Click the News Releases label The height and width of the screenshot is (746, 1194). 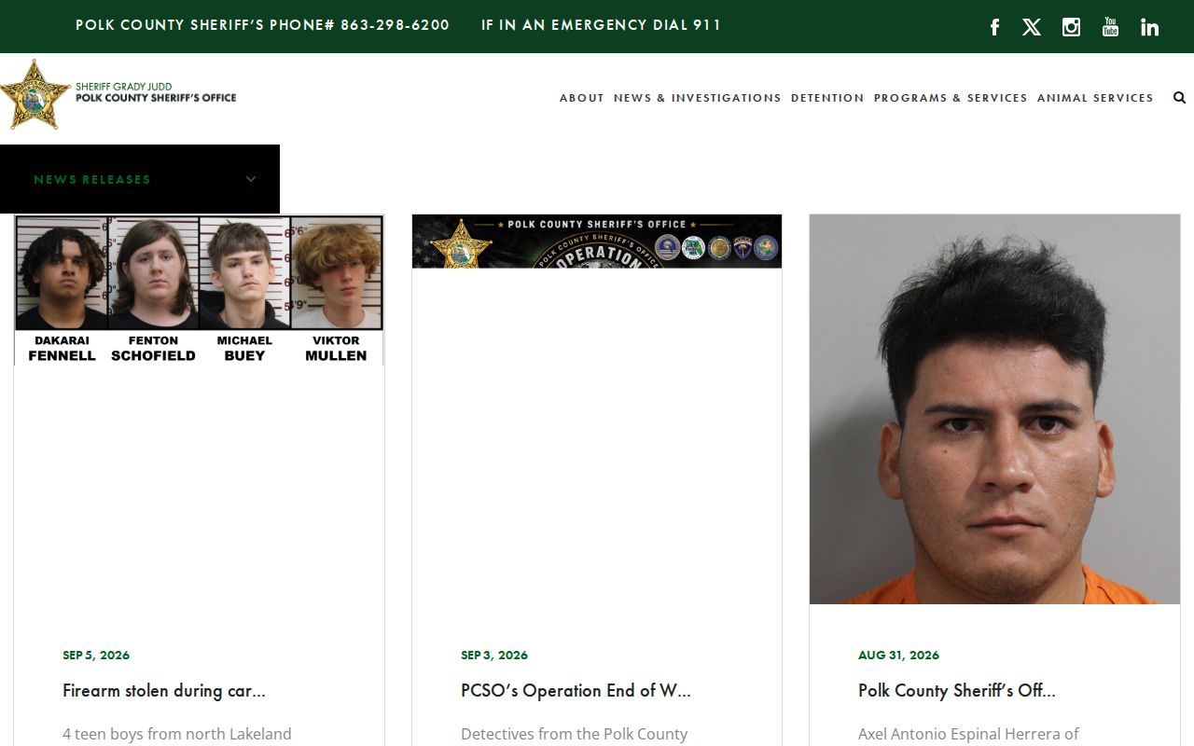click(x=92, y=179)
